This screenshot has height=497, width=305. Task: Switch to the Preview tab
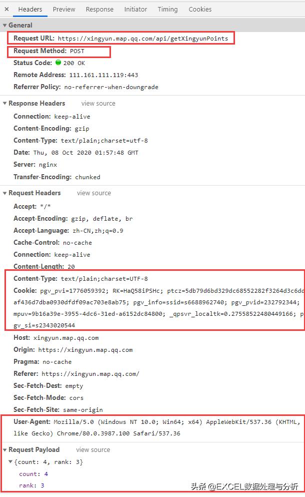[64, 9]
